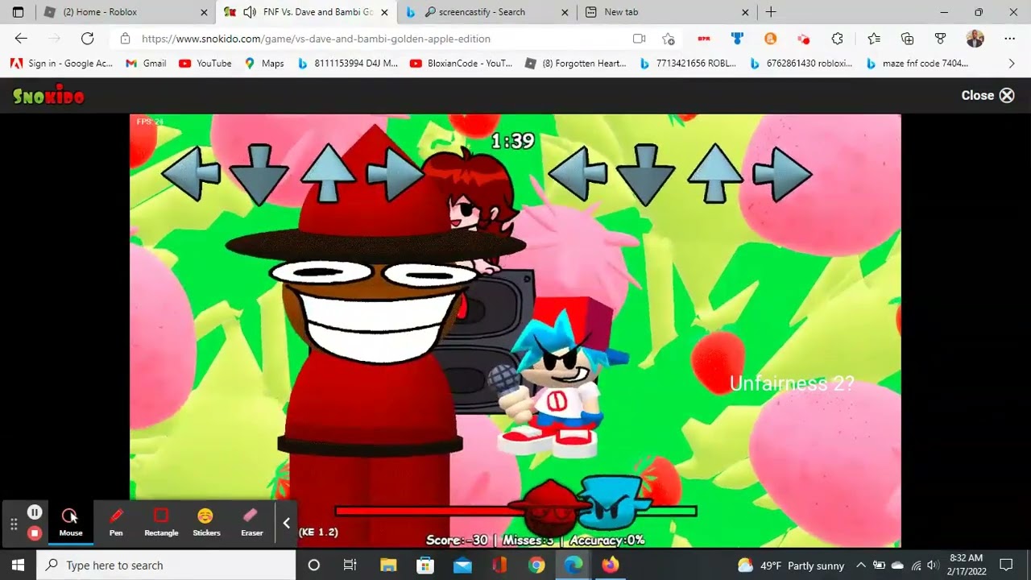
Task: Open Sign in - Google Ac... bookmark
Action: [62, 64]
